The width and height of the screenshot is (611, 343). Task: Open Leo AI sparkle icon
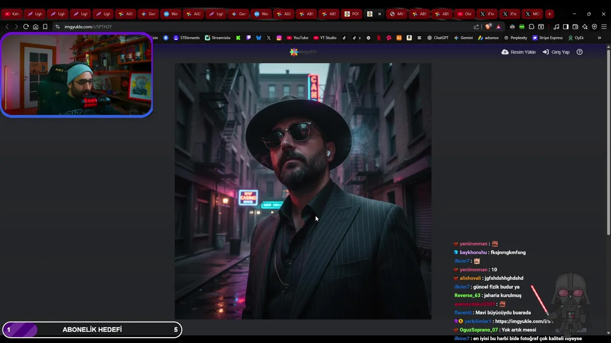[x=585, y=27]
